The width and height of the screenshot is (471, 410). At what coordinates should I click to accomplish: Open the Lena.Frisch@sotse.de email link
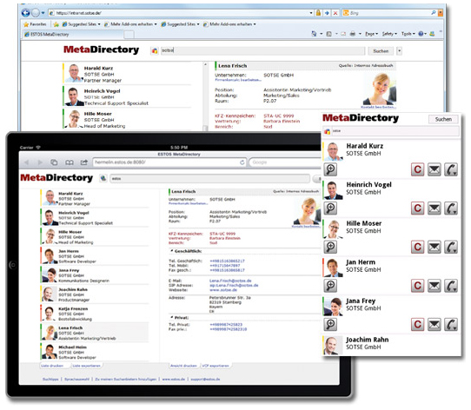[x=230, y=281]
